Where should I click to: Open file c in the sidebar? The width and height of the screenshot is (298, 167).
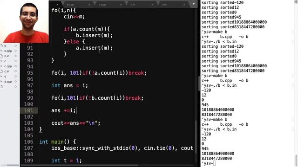click(x=5, y=61)
